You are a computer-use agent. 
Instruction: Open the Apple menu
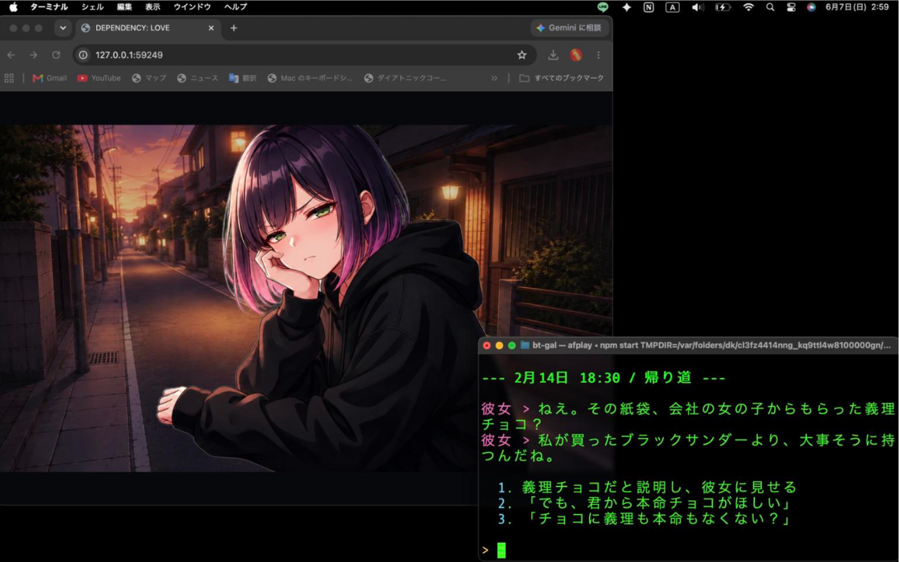(13, 7)
